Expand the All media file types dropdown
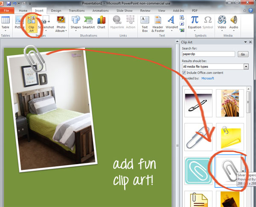The image size is (256, 207). click(246, 67)
